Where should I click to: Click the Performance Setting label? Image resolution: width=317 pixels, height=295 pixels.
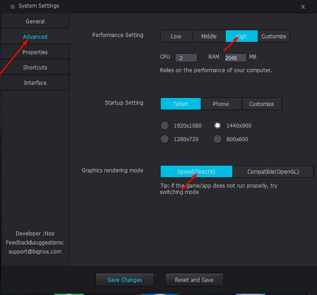pos(118,35)
